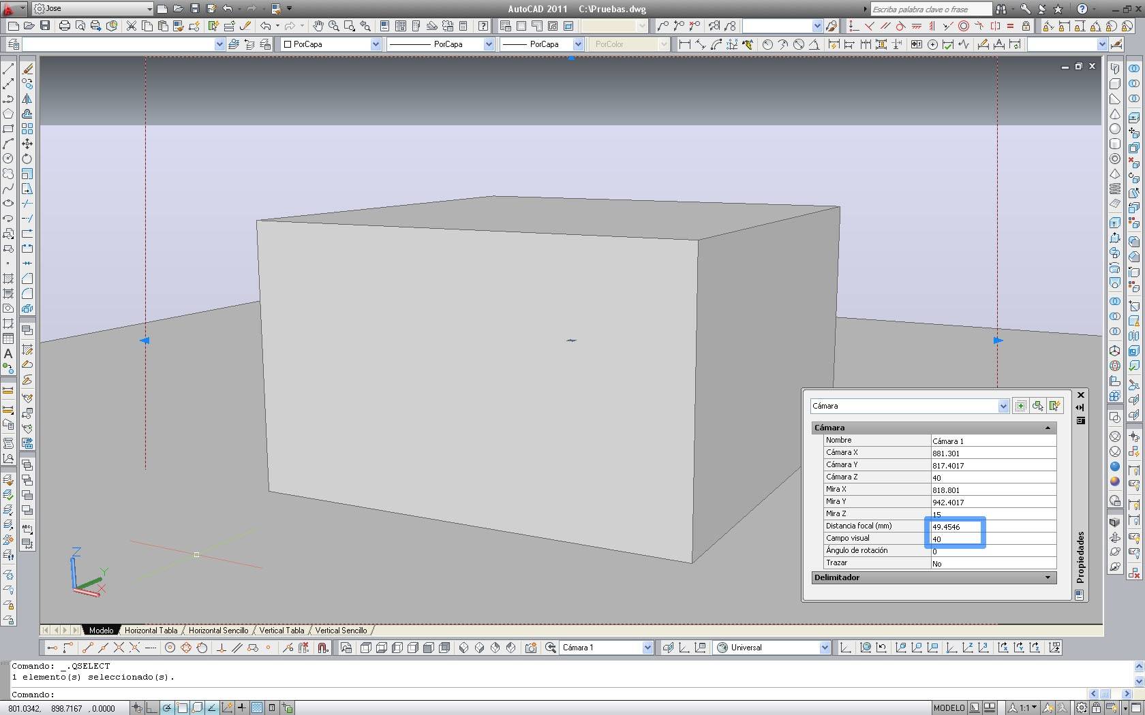The image size is (1145, 715).
Task: Click the Campo visual value field
Action: point(993,539)
